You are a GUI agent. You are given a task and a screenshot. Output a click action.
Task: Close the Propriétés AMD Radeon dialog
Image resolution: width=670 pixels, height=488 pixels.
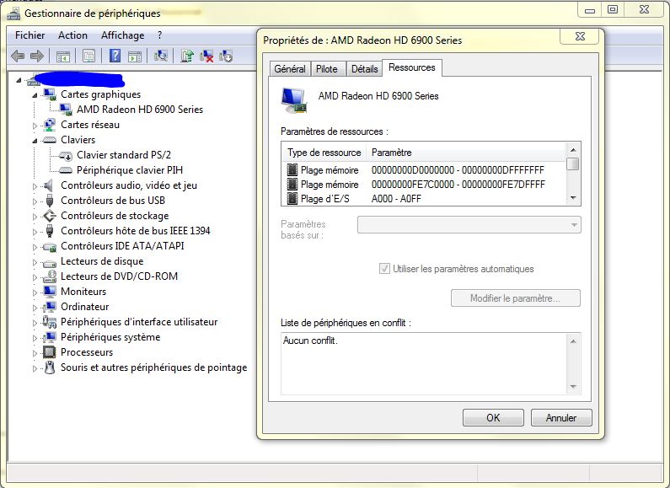click(x=580, y=36)
